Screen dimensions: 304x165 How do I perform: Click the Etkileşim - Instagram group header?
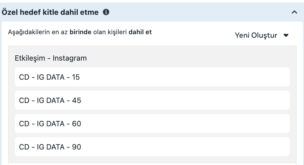[51, 58]
